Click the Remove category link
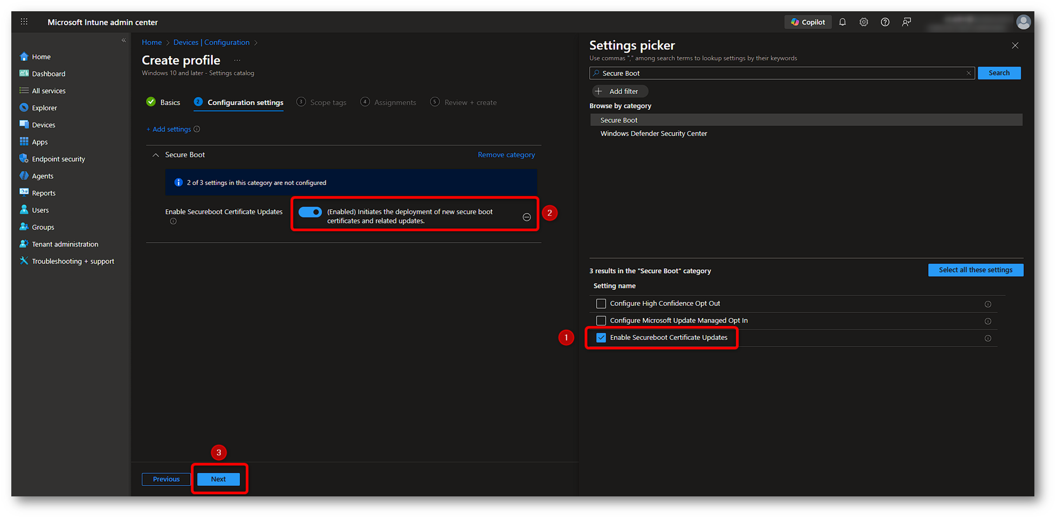Image resolution: width=1057 pixels, height=519 pixels. pyautogui.click(x=506, y=155)
